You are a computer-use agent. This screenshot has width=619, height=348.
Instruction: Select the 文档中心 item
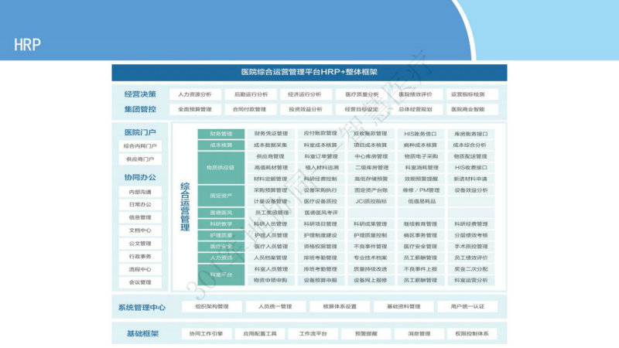[x=140, y=230]
